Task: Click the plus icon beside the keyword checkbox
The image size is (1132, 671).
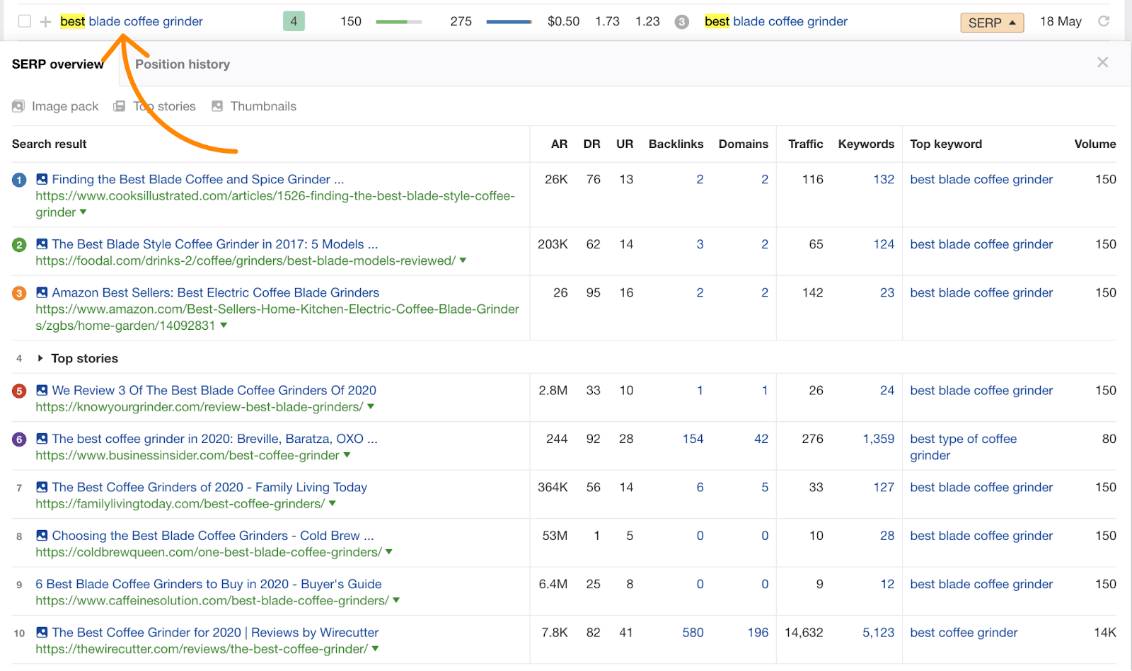Action: pos(44,21)
